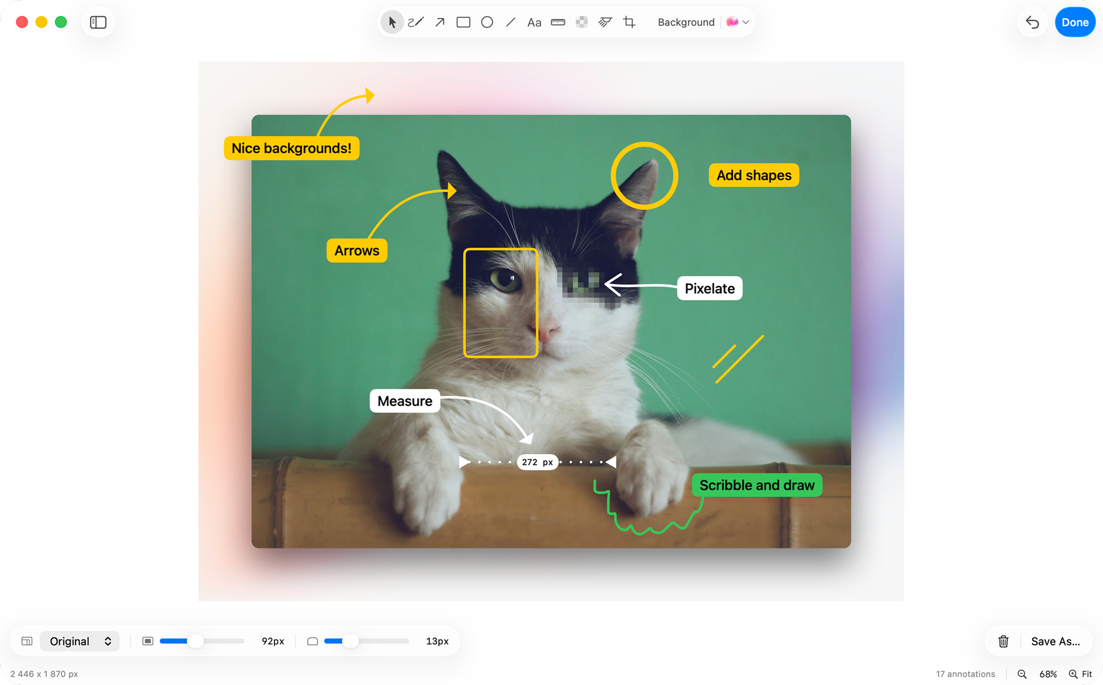Activate the Aa text tool

[534, 22]
